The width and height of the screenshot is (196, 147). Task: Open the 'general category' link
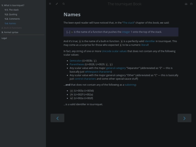pyautogui.click(x=116, y=68)
